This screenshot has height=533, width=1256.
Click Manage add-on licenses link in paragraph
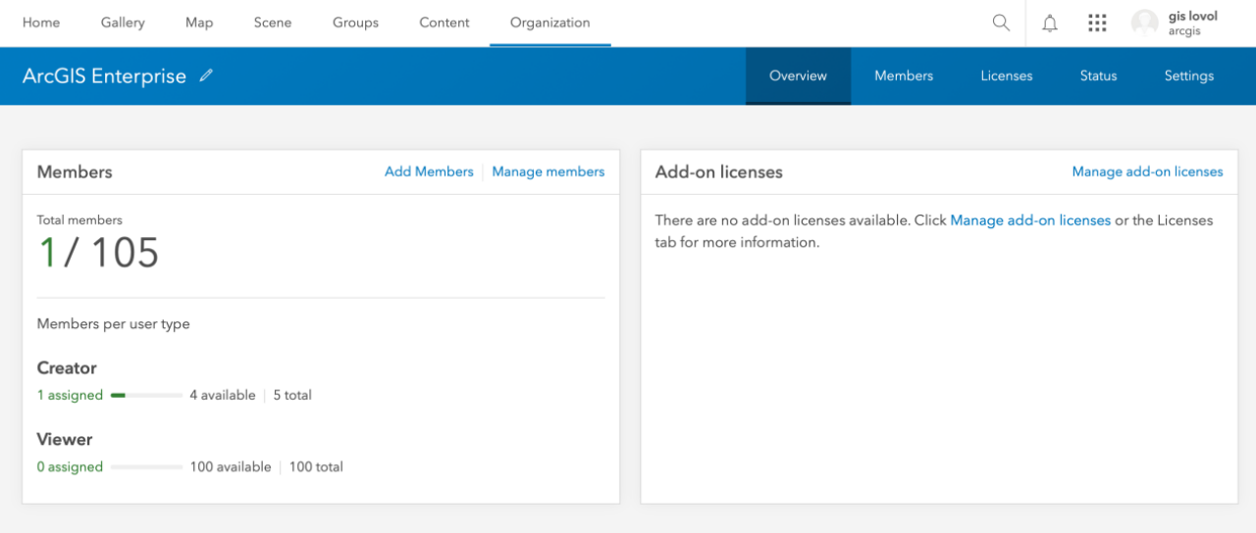point(1030,220)
